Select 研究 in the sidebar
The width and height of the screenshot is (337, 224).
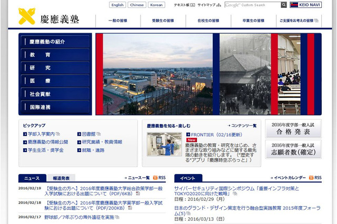pyautogui.click(x=55, y=68)
